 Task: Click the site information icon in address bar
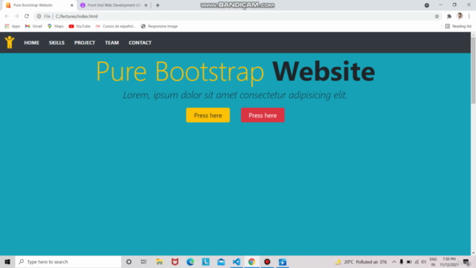(x=39, y=16)
